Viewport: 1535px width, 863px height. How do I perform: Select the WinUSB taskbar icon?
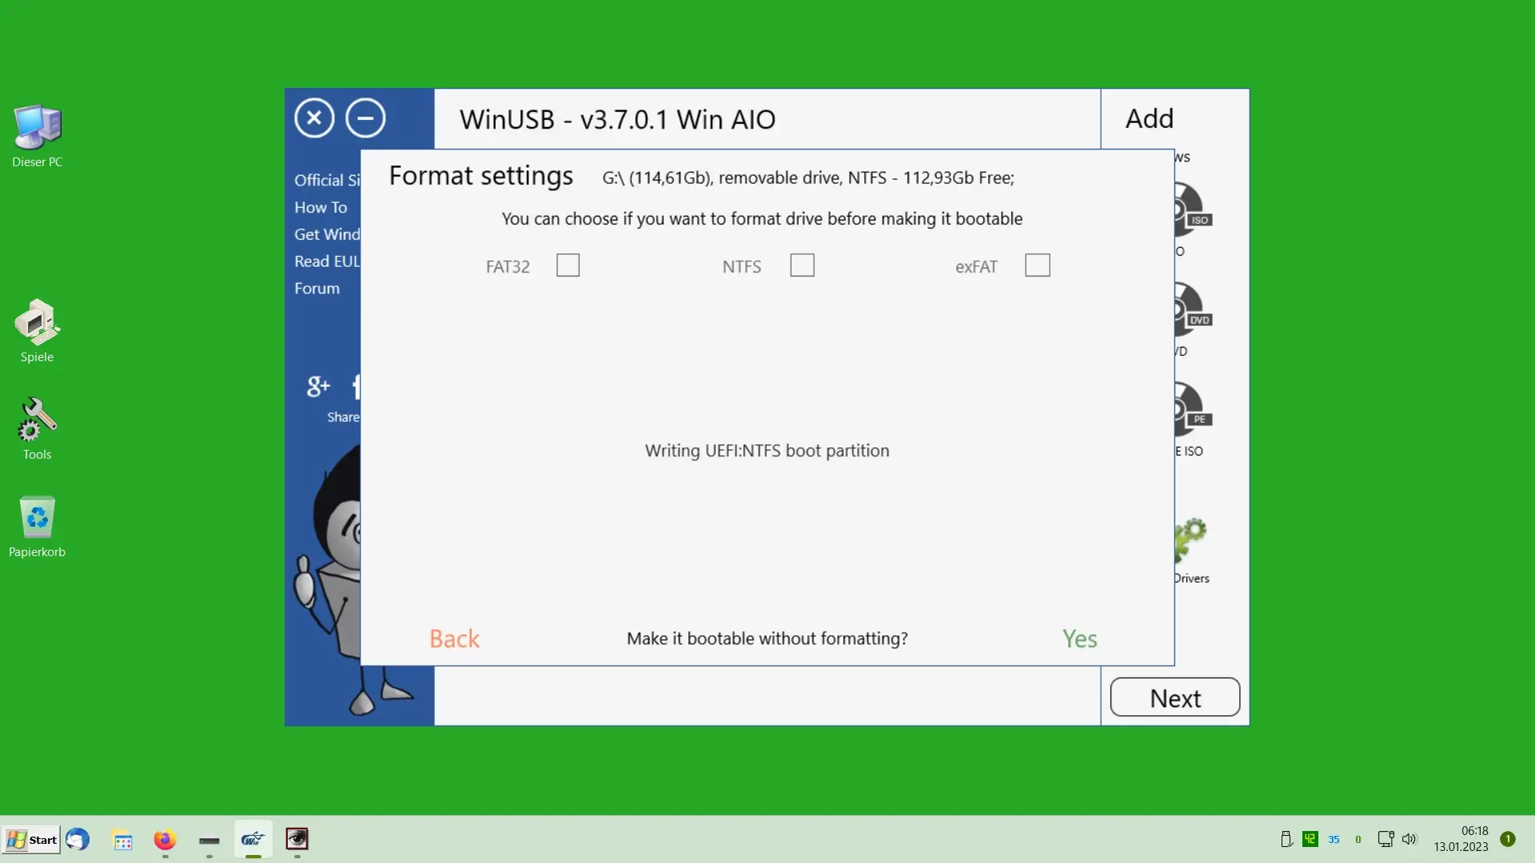[x=253, y=839]
